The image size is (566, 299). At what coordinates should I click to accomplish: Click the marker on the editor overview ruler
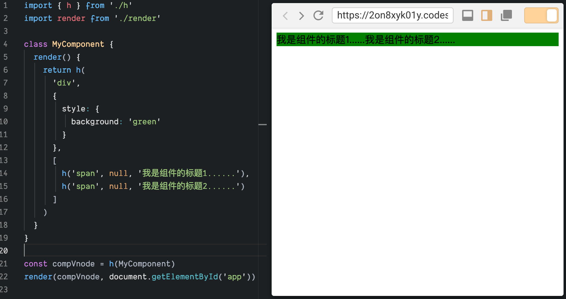point(262,125)
